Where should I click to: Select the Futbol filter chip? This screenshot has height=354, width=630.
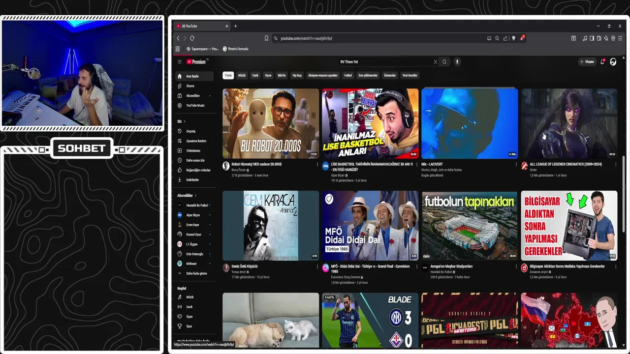348,76
